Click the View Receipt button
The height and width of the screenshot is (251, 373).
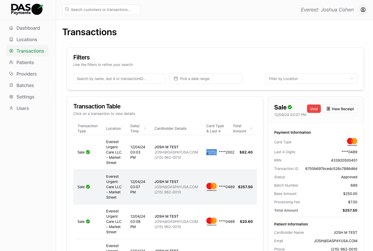[x=340, y=109]
